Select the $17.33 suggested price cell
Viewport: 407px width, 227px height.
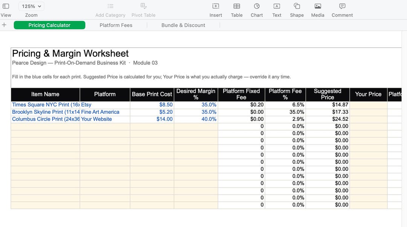[327, 112]
